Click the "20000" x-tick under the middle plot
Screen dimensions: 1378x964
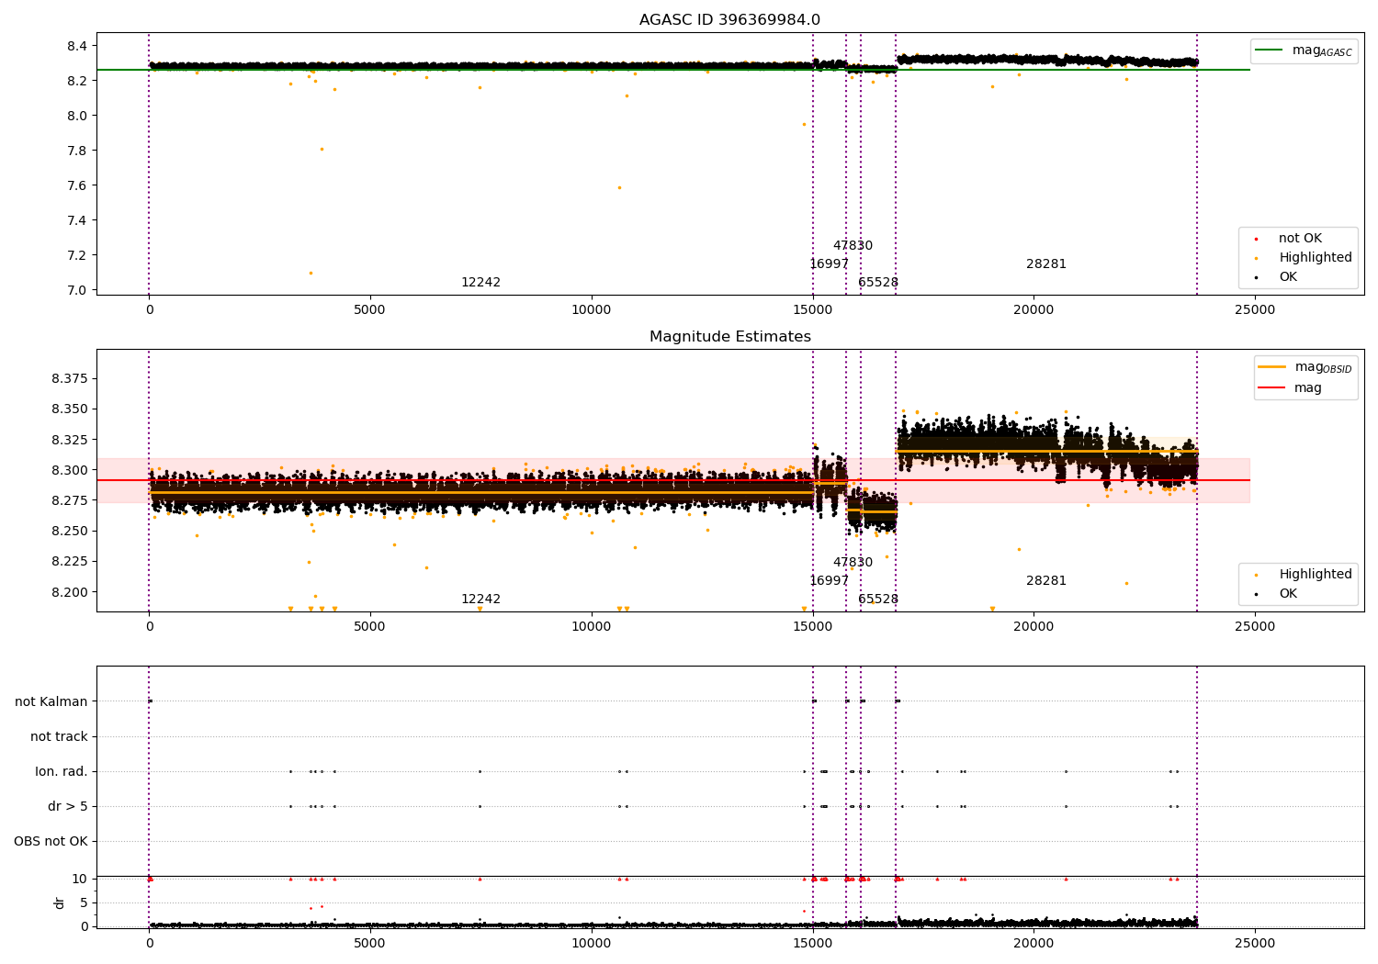(x=1033, y=627)
